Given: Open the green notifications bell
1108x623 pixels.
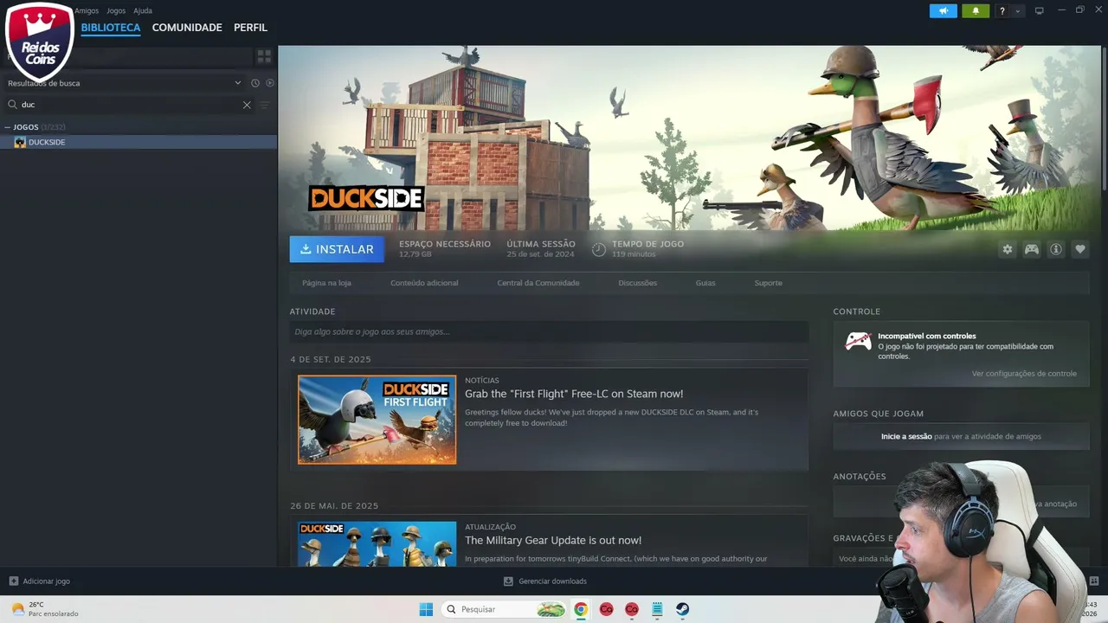Looking at the screenshot, I should (x=976, y=11).
